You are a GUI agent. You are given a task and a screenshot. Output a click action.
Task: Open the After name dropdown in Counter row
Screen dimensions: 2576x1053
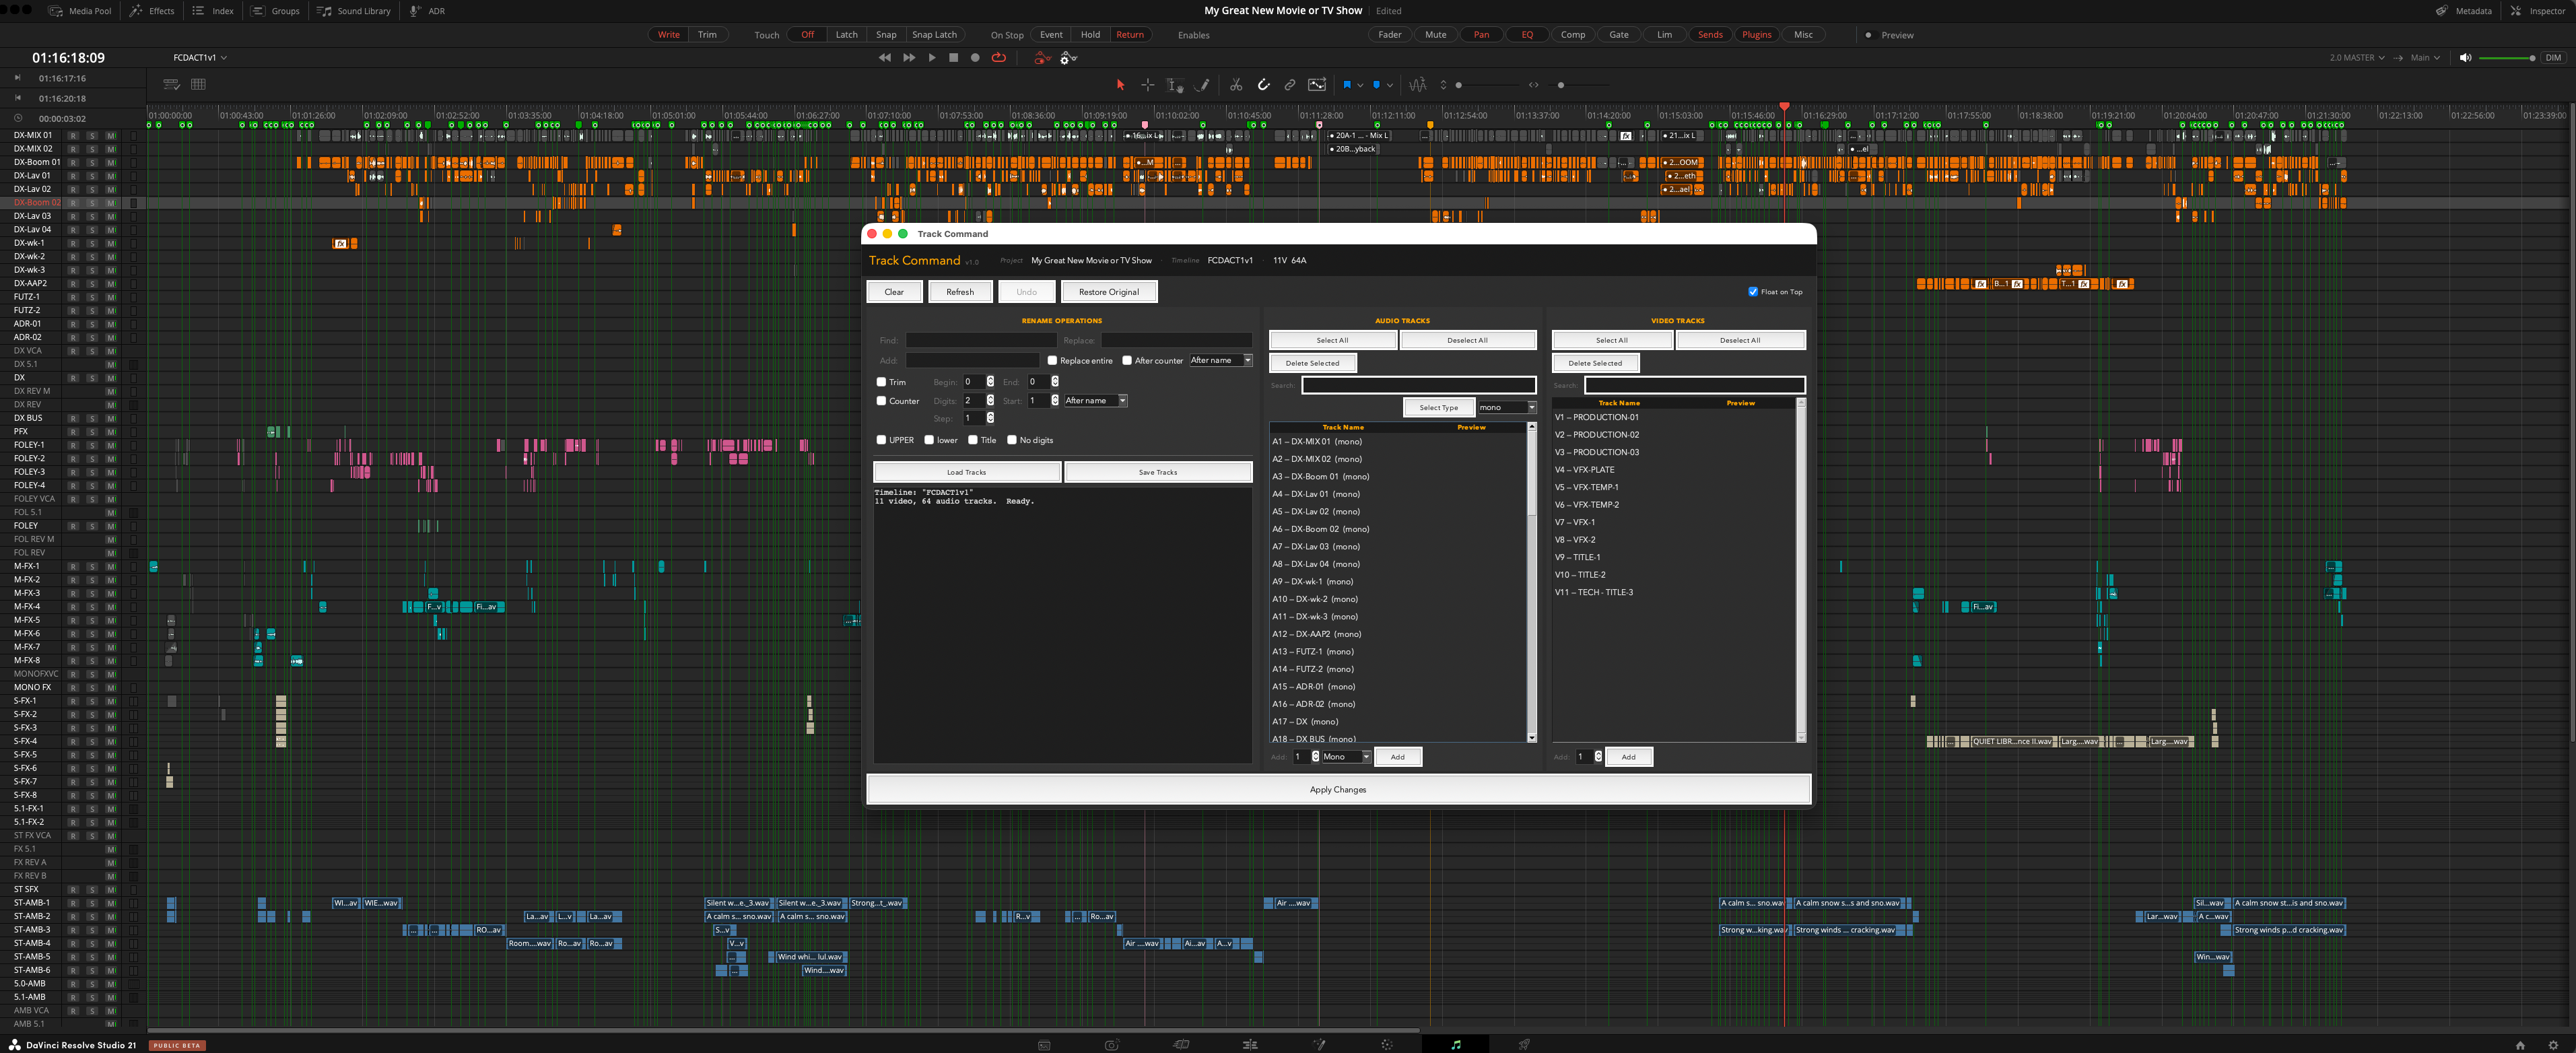[1095, 401]
